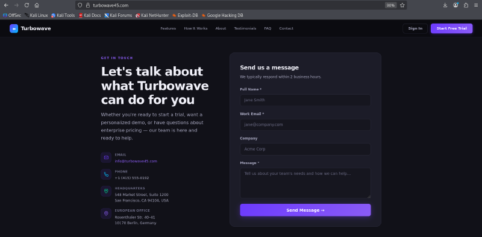Open the FAQ nav link
482x237 pixels.
click(x=268, y=28)
